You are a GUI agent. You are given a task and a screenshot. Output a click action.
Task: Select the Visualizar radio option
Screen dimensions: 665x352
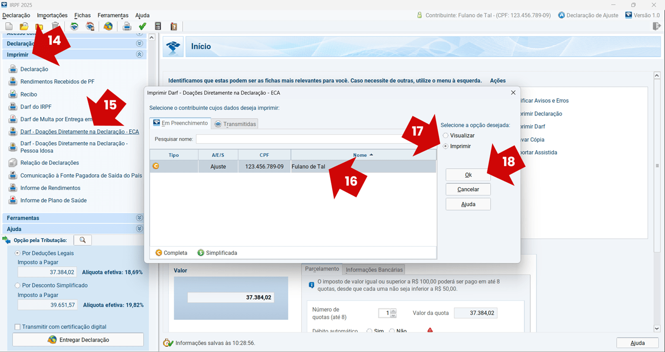(446, 135)
